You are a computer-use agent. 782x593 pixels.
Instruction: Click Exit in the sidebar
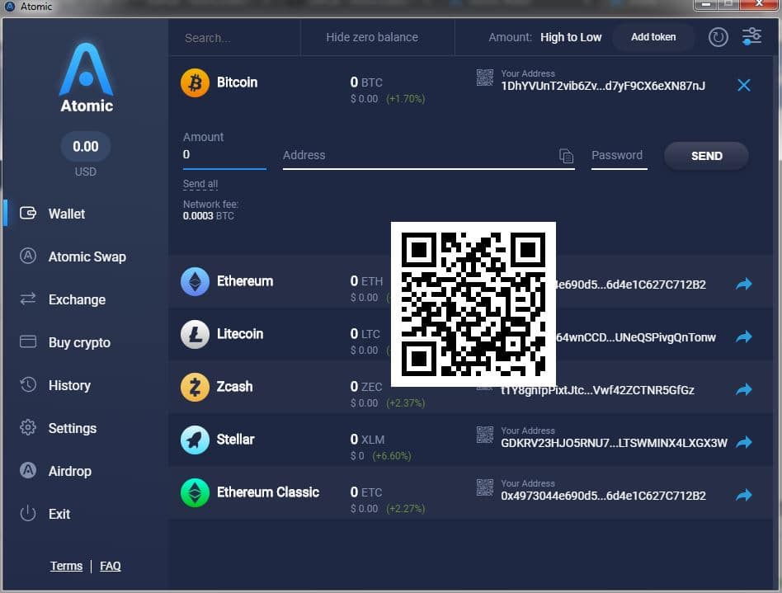coord(59,514)
